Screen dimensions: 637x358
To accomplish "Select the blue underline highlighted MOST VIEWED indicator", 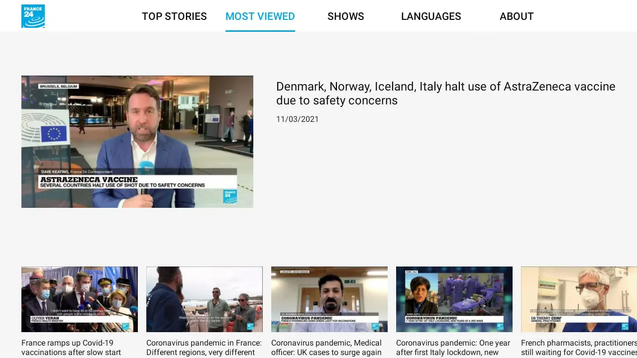I will click(260, 30).
